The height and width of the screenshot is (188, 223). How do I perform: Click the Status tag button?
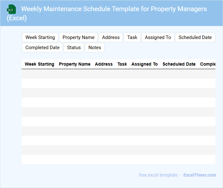click(x=74, y=48)
